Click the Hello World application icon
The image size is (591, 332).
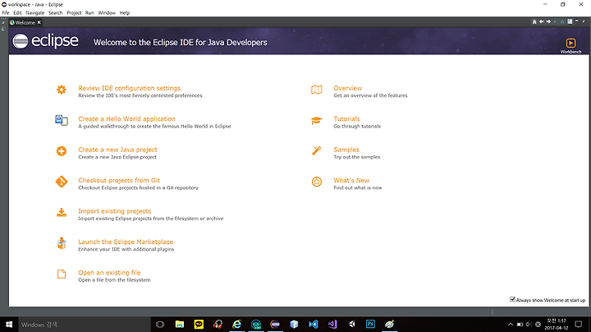click(61, 120)
